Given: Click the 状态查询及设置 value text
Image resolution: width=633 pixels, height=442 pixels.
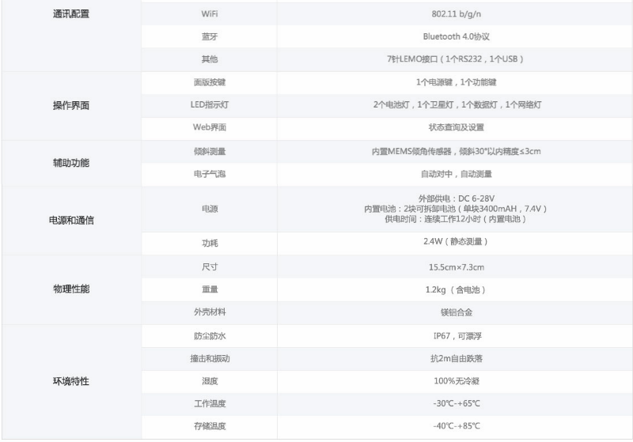Looking at the screenshot, I should [x=456, y=128].
